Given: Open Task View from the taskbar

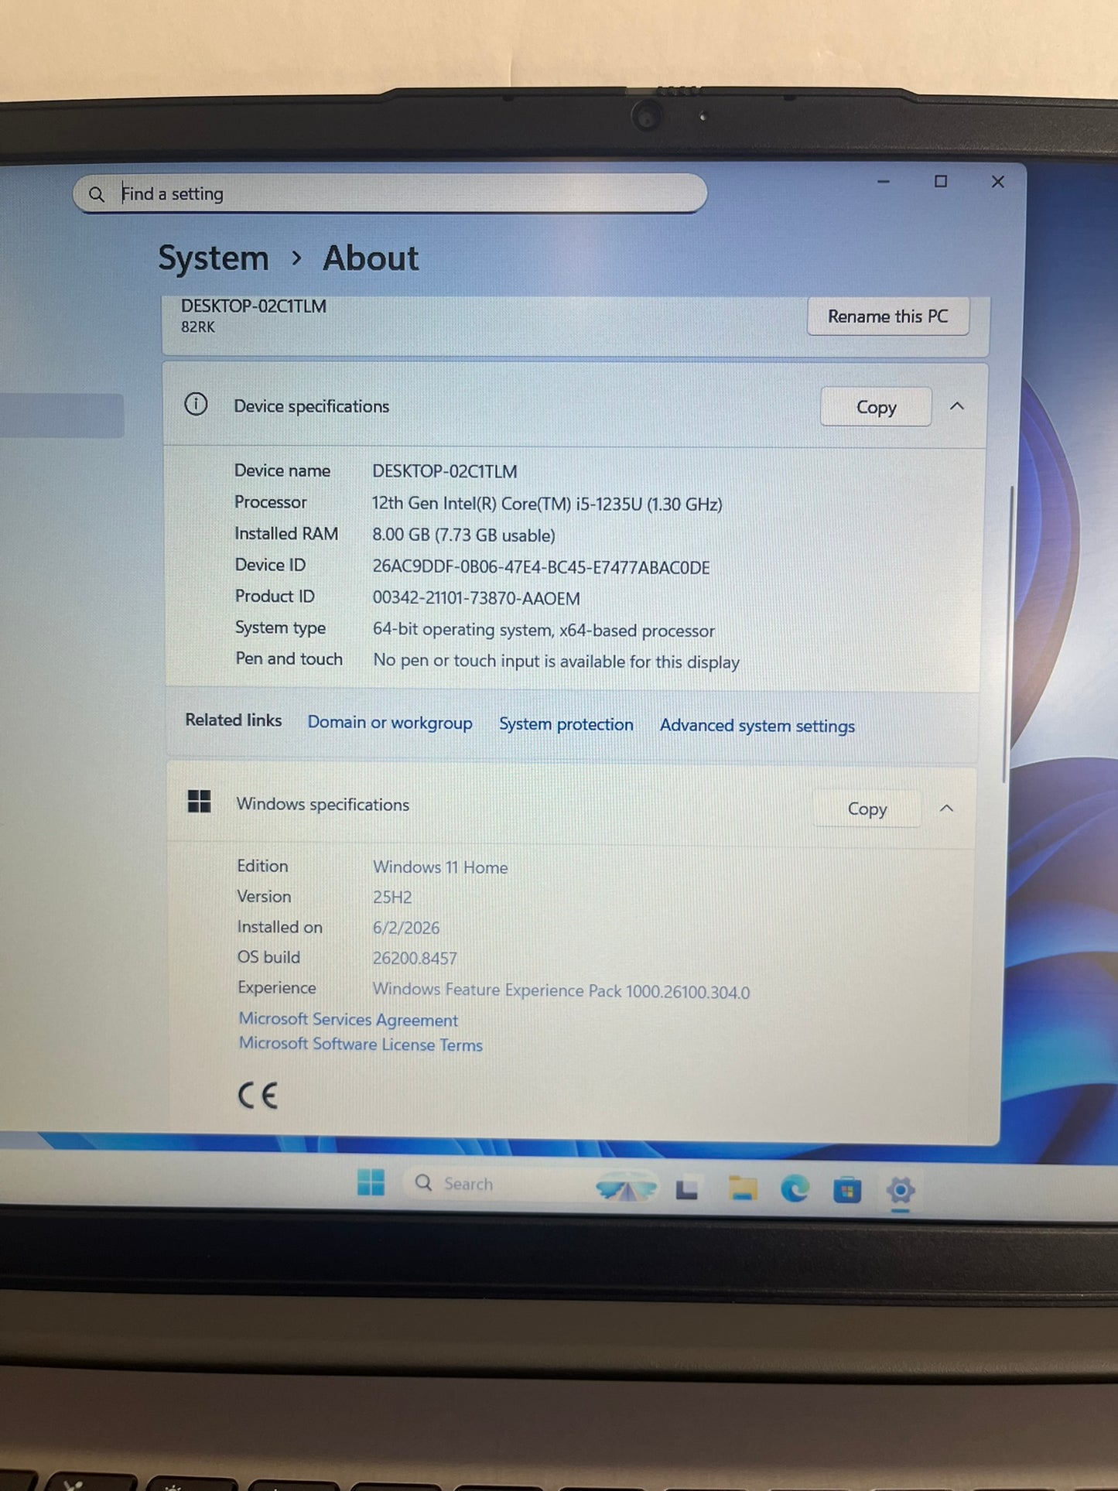Looking at the screenshot, I should pos(687,1189).
